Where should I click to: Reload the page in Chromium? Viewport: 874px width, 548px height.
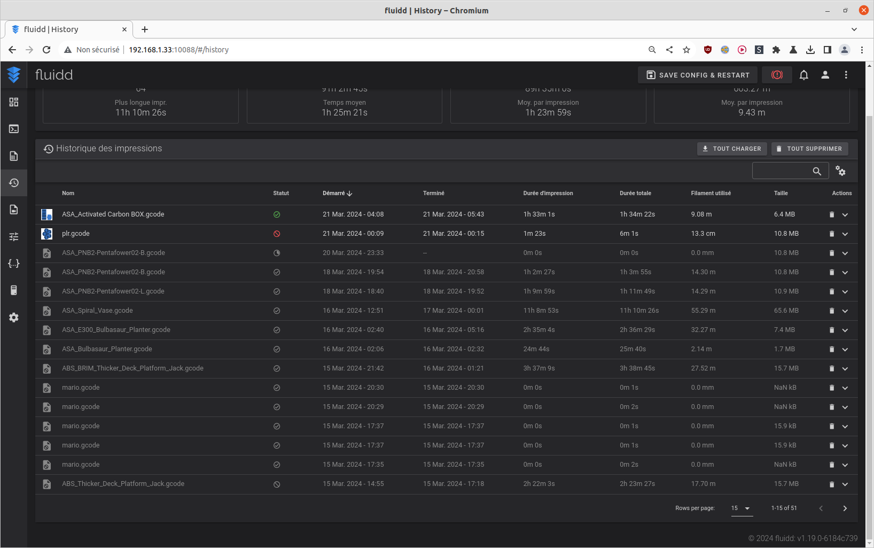(x=46, y=50)
